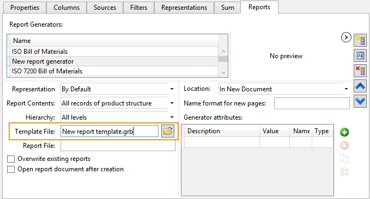The height and width of the screenshot is (199, 370).
Task: Click the report properties icon
Action: (x=360, y=55)
